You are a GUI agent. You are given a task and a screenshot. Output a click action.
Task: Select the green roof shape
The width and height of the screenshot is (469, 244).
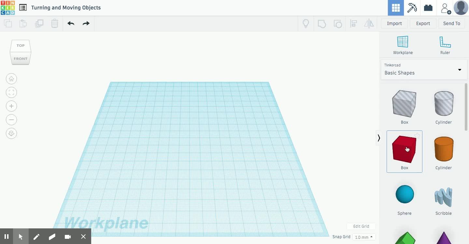tap(405, 237)
